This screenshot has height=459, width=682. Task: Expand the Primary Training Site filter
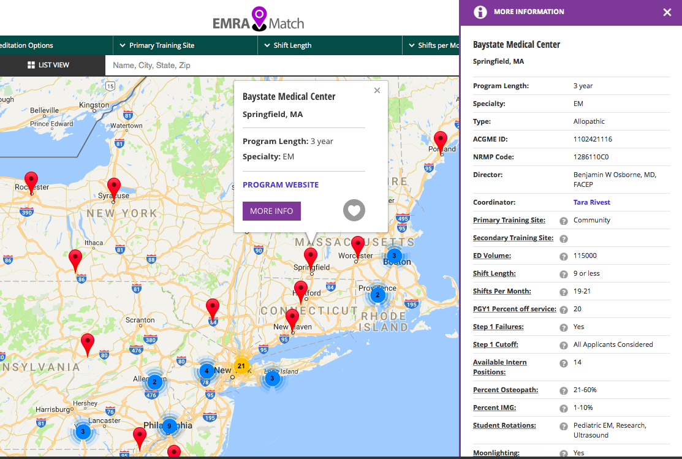[185, 45]
